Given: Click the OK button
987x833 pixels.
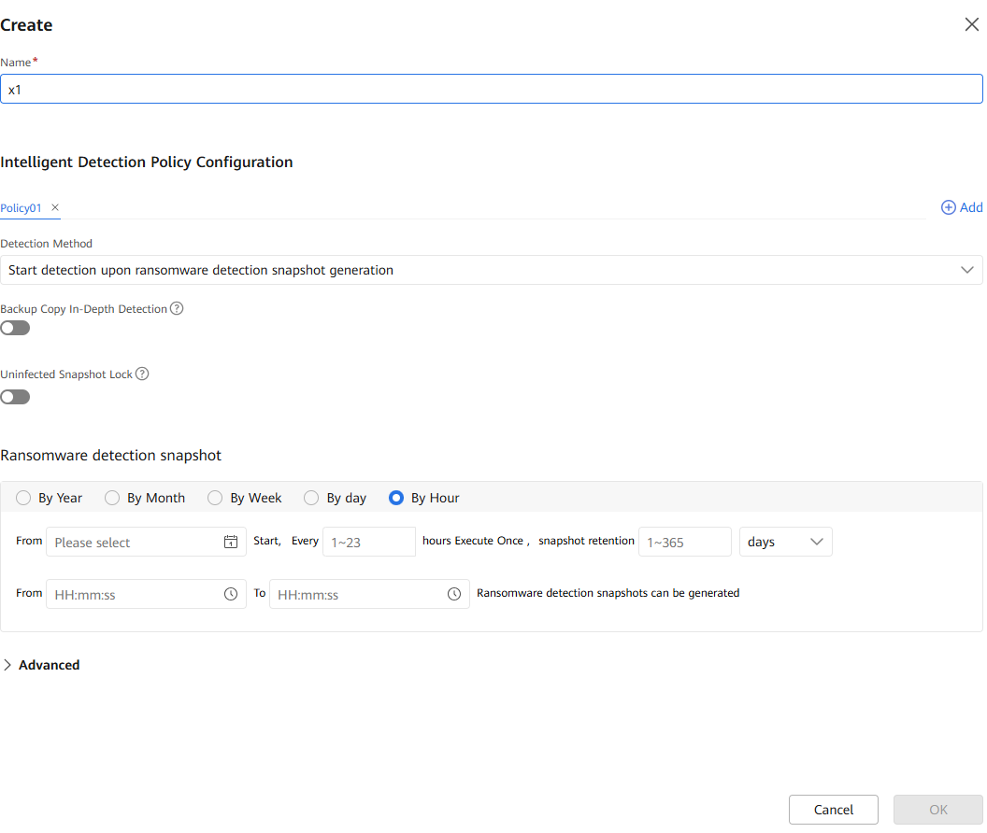Looking at the screenshot, I should tap(937, 810).
